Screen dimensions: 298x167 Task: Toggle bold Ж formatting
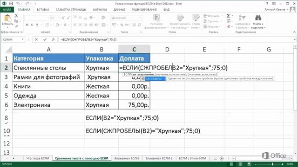[27, 25]
